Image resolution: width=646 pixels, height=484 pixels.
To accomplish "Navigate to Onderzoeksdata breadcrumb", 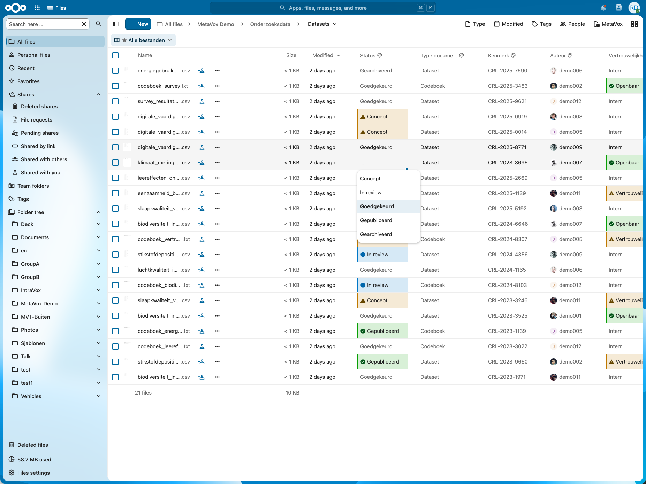I will click(270, 24).
